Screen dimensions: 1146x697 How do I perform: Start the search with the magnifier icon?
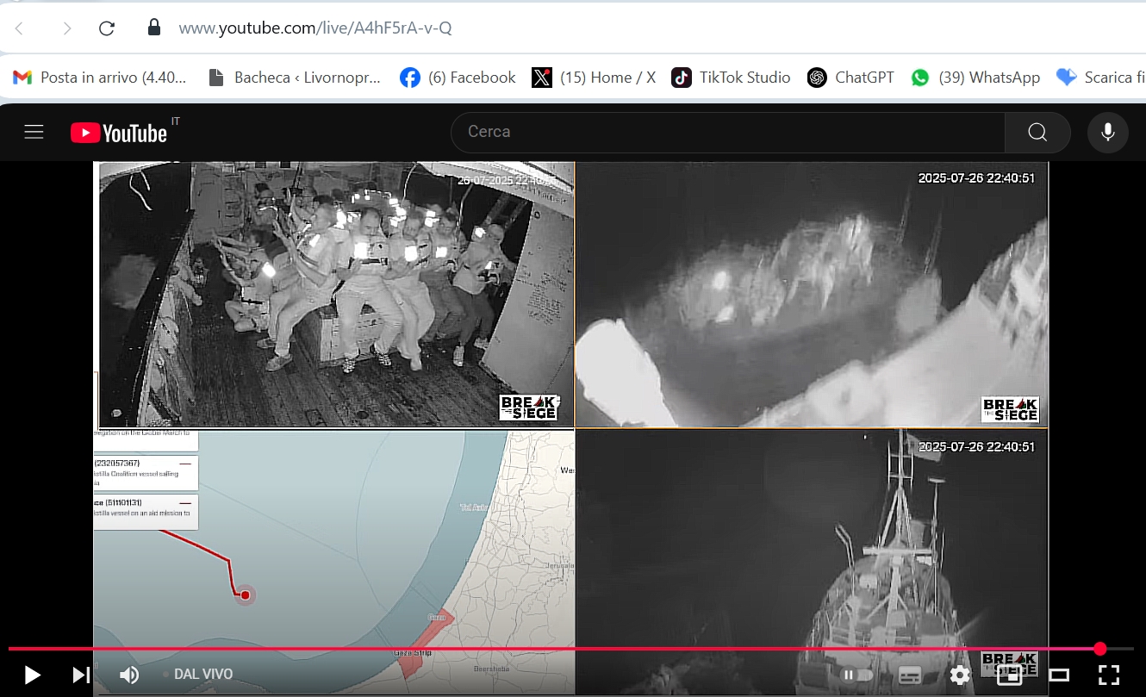(x=1037, y=132)
